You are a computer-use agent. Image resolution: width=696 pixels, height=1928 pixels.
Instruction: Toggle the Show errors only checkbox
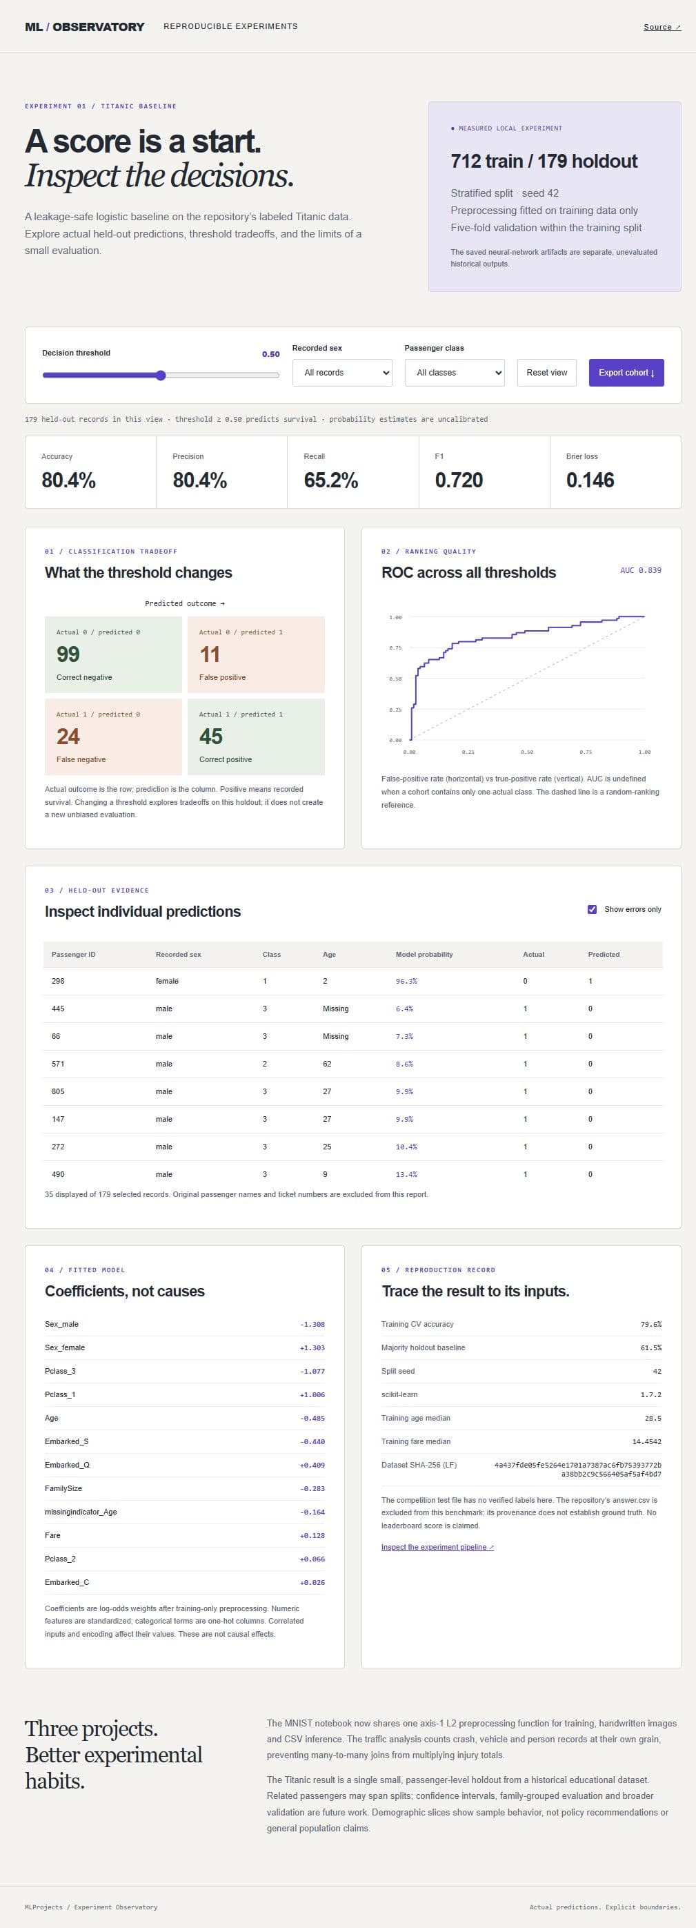592,909
